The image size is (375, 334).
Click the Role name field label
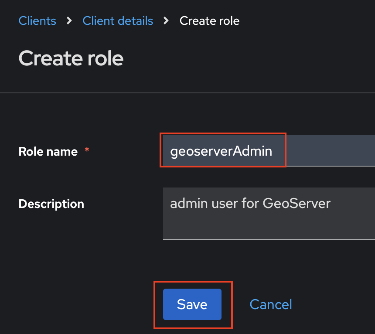pyautogui.click(x=48, y=151)
